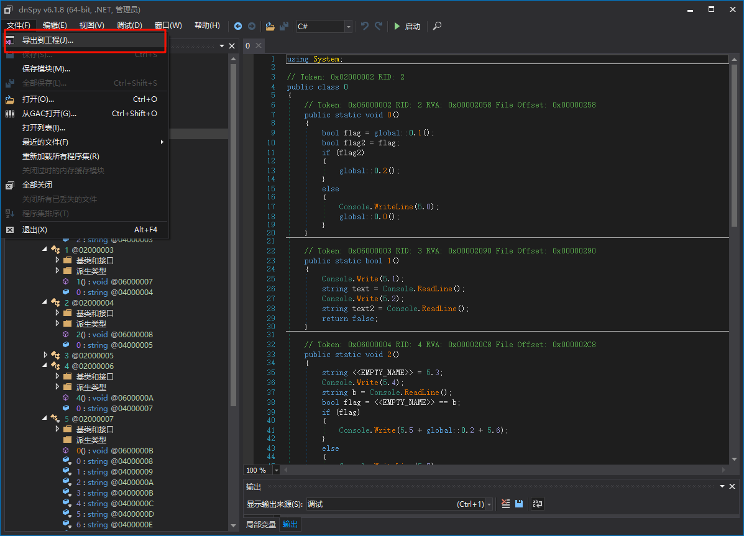This screenshot has height=536, width=744.
Task: Click 全部关闭 in the File menu
Action: click(x=37, y=185)
